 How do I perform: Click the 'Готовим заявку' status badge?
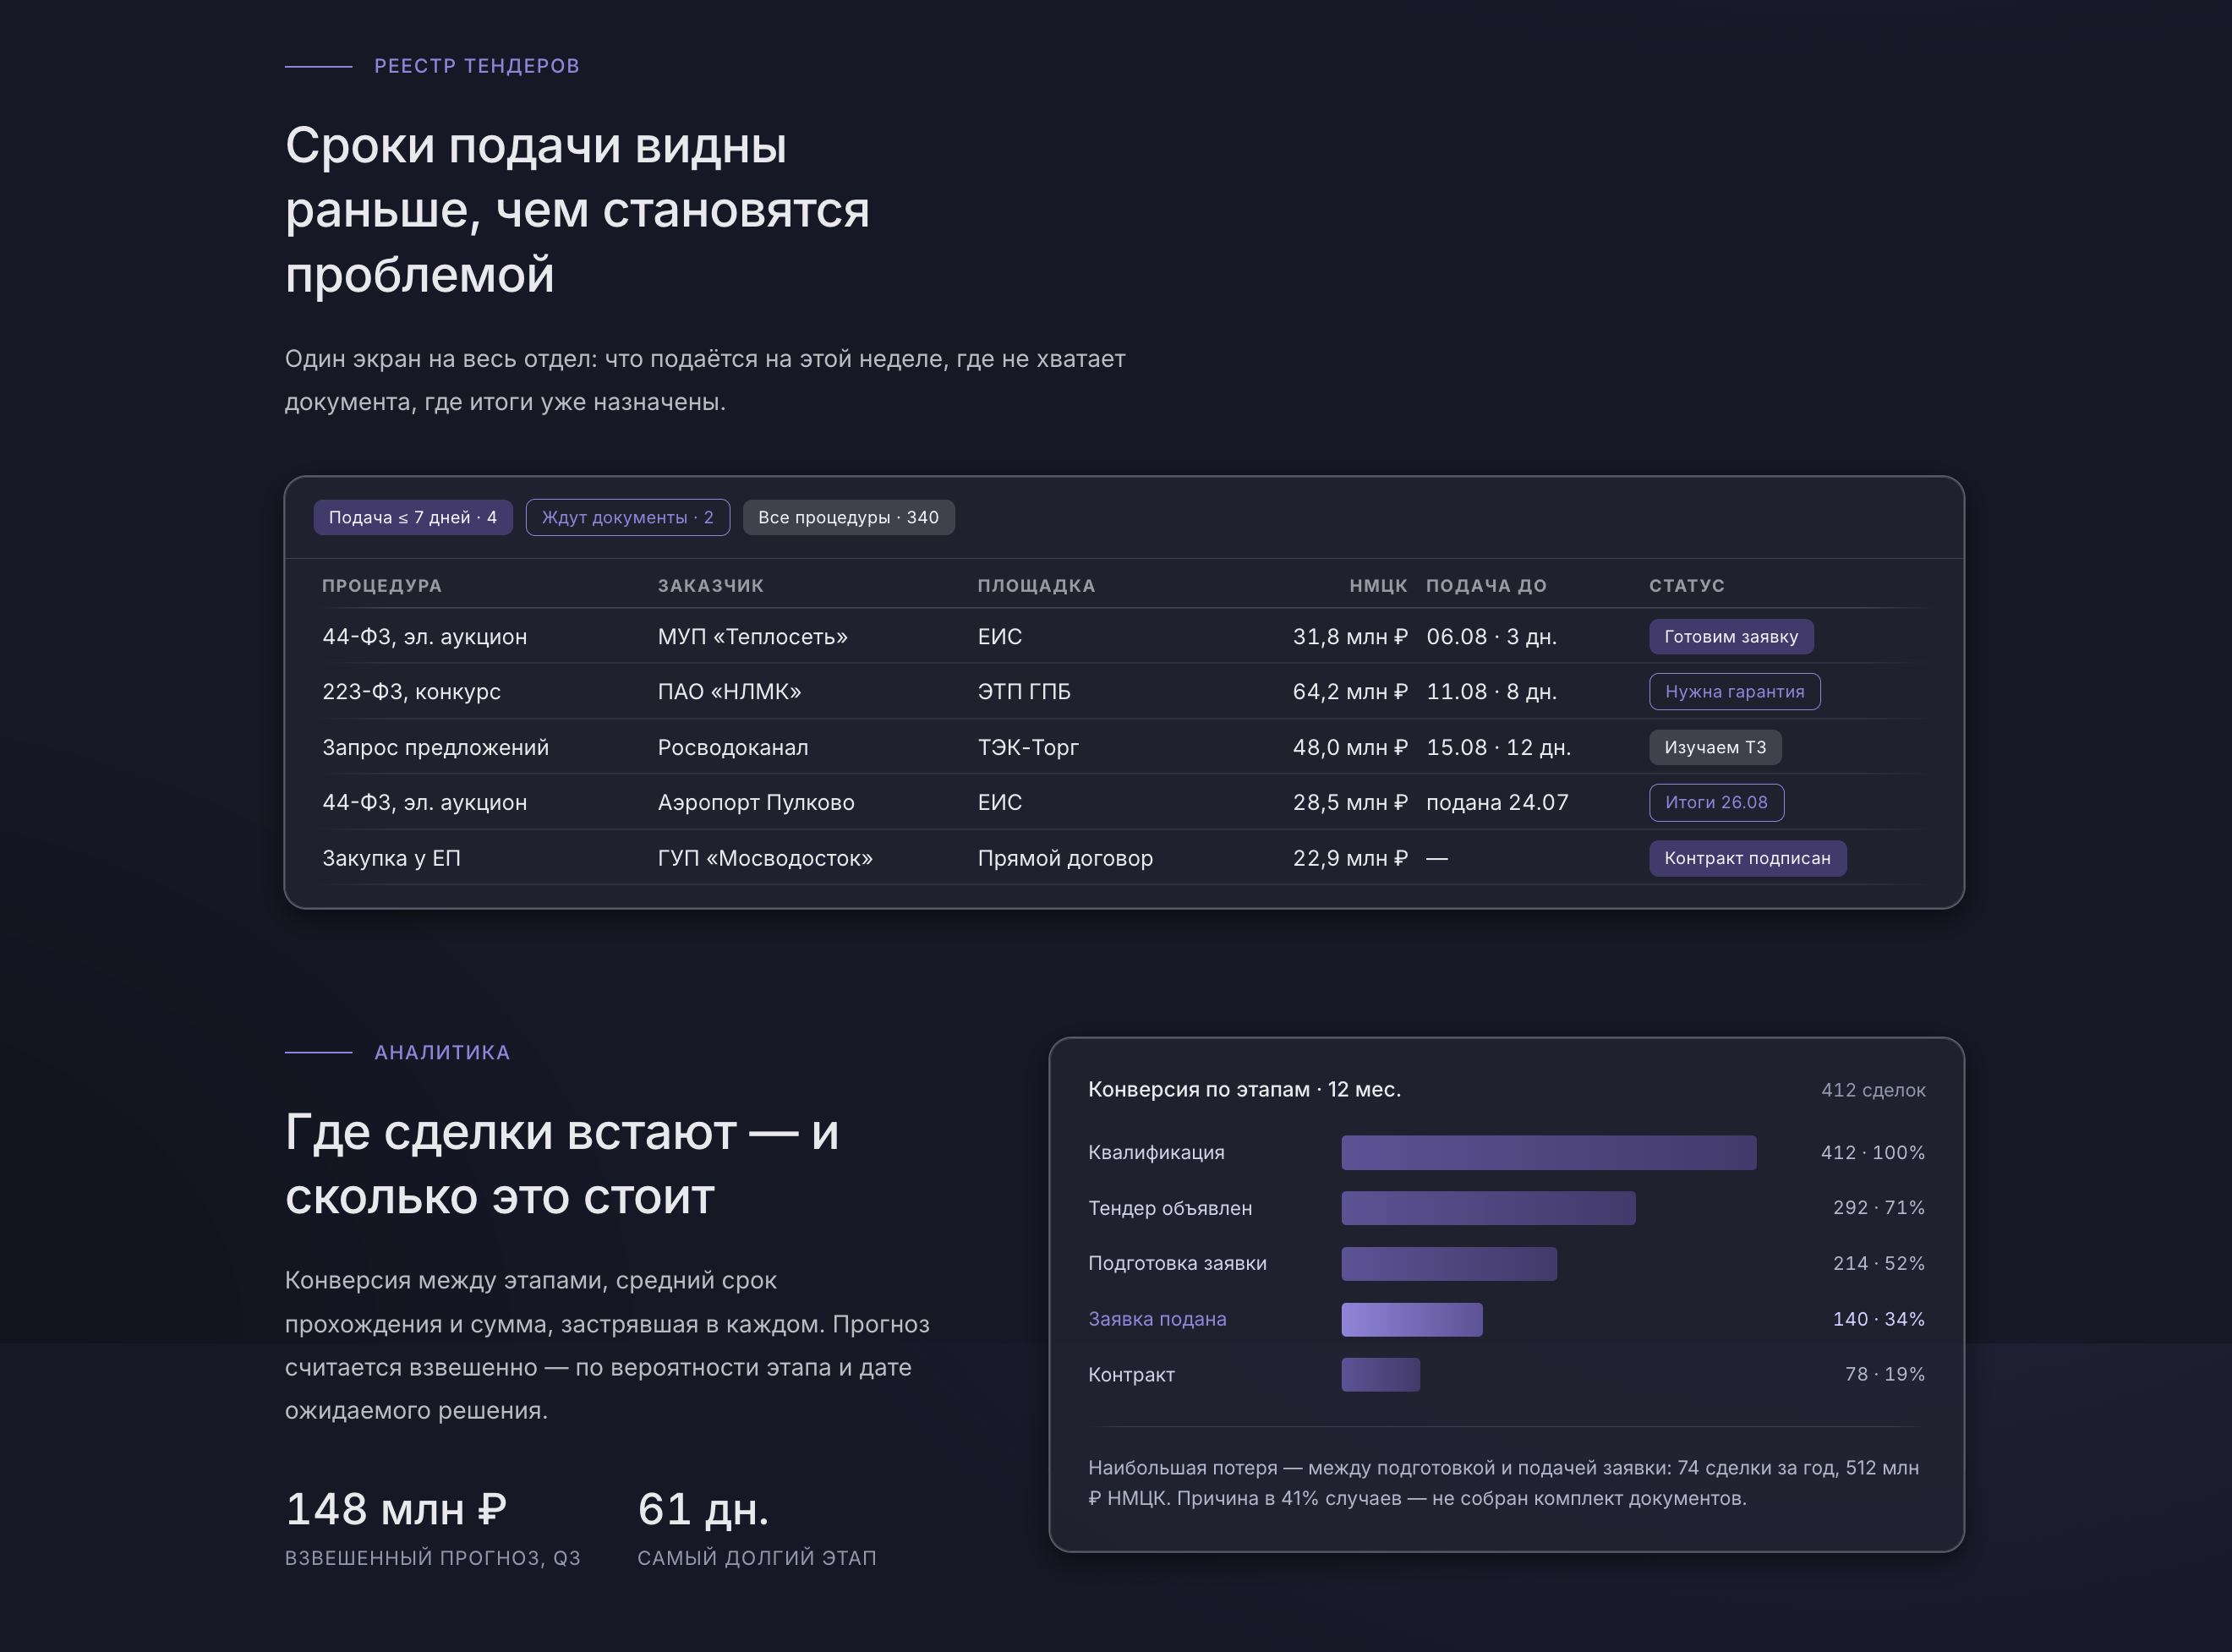(x=1731, y=636)
